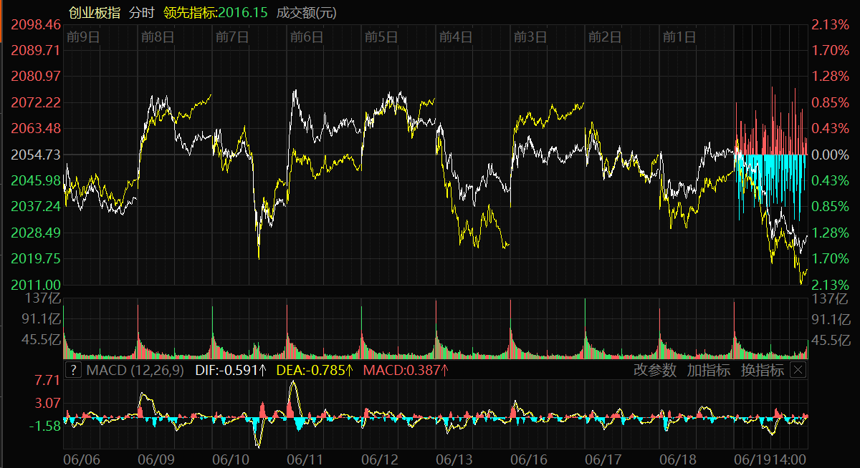Screen dimensions: 860x468
Task: Click the DIF:-0.591 value
Action: [231, 370]
